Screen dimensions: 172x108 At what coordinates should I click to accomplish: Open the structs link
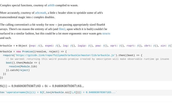106,33
